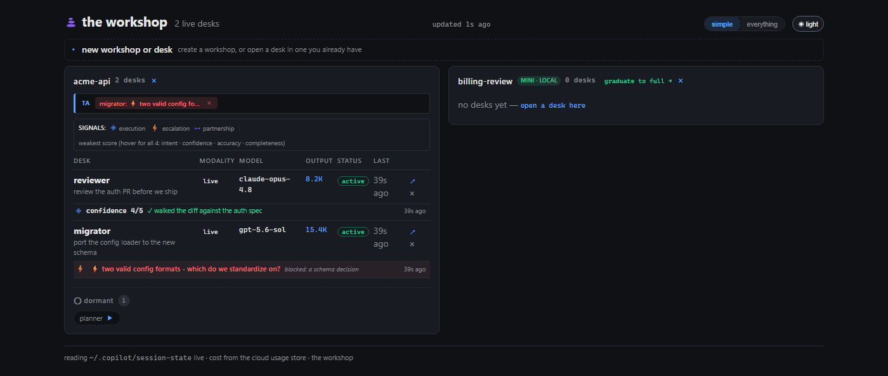The width and height of the screenshot is (888, 376).
Task: Switch to the simple view
Action: (x=722, y=24)
